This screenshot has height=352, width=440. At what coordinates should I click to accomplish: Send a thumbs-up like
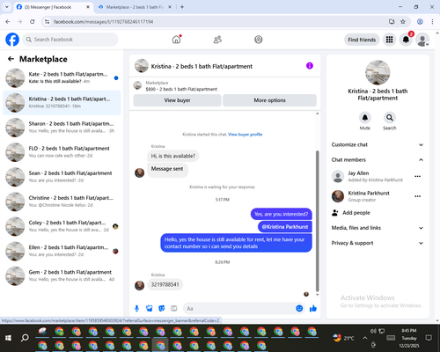[313, 308]
